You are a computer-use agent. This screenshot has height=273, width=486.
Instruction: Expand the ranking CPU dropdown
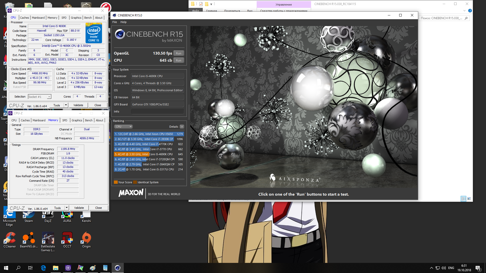(x=124, y=127)
